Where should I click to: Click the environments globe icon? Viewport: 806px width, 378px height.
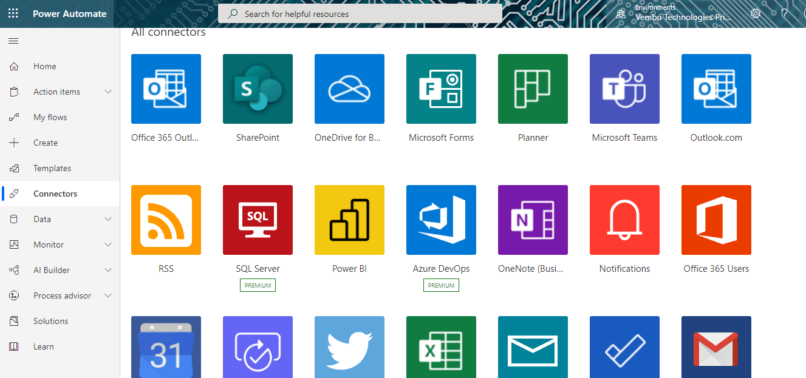pyautogui.click(x=621, y=13)
